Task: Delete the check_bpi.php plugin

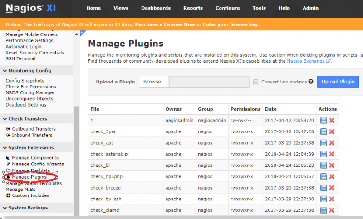Action: click(x=332, y=176)
